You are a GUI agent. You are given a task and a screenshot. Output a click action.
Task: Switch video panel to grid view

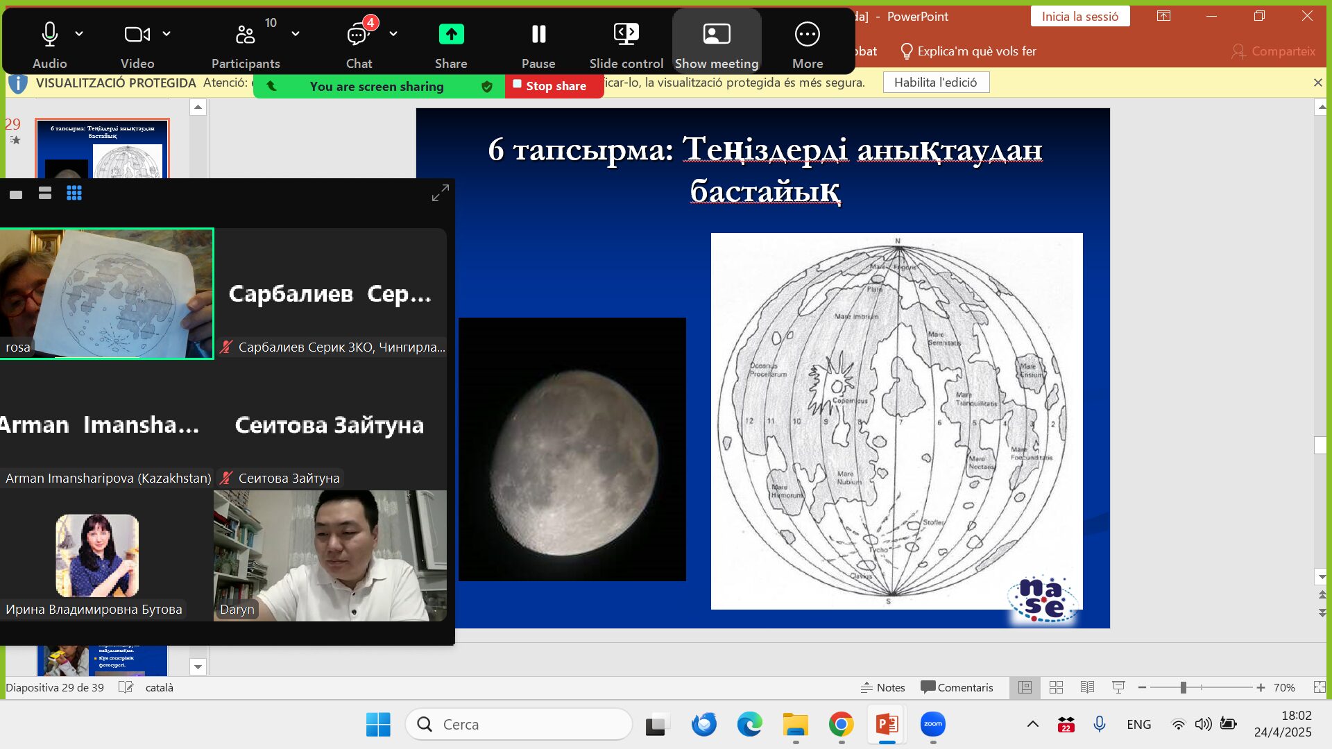(74, 193)
